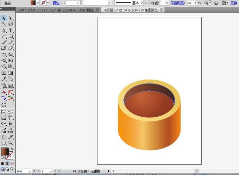Set fill mode to None
The width and height of the screenshot is (239, 175).
12,164
